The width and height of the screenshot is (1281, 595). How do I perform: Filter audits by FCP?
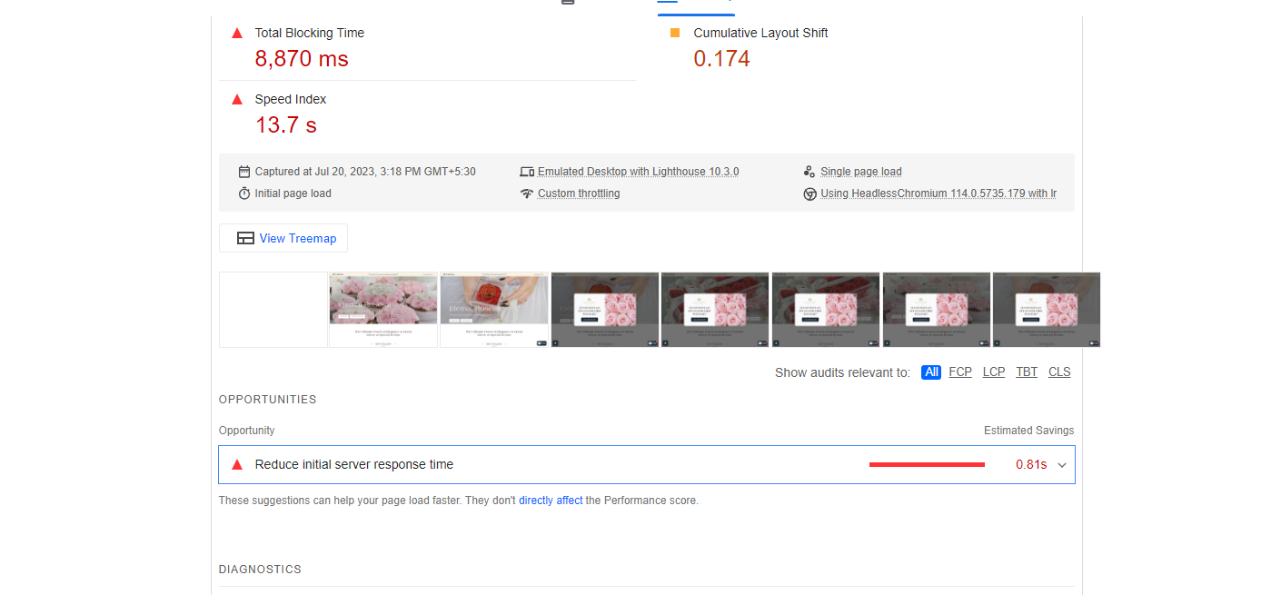point(960,372)
